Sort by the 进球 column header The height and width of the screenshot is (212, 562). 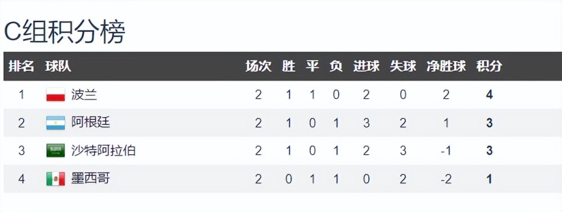coord(366,66)
